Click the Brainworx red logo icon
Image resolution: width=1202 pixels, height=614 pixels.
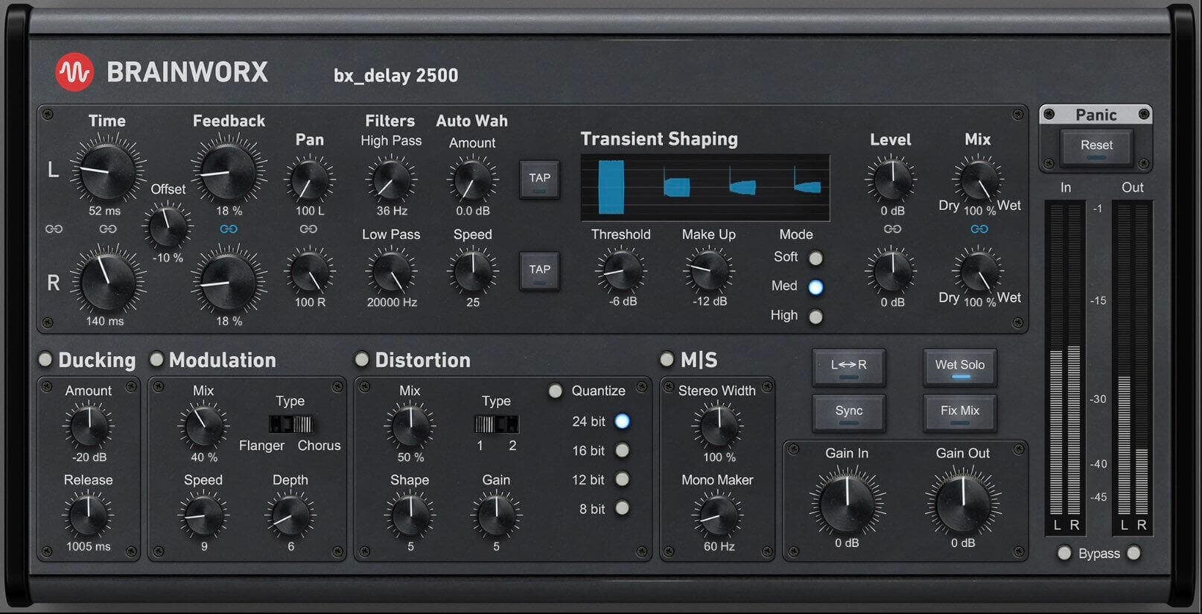point(74,72)
